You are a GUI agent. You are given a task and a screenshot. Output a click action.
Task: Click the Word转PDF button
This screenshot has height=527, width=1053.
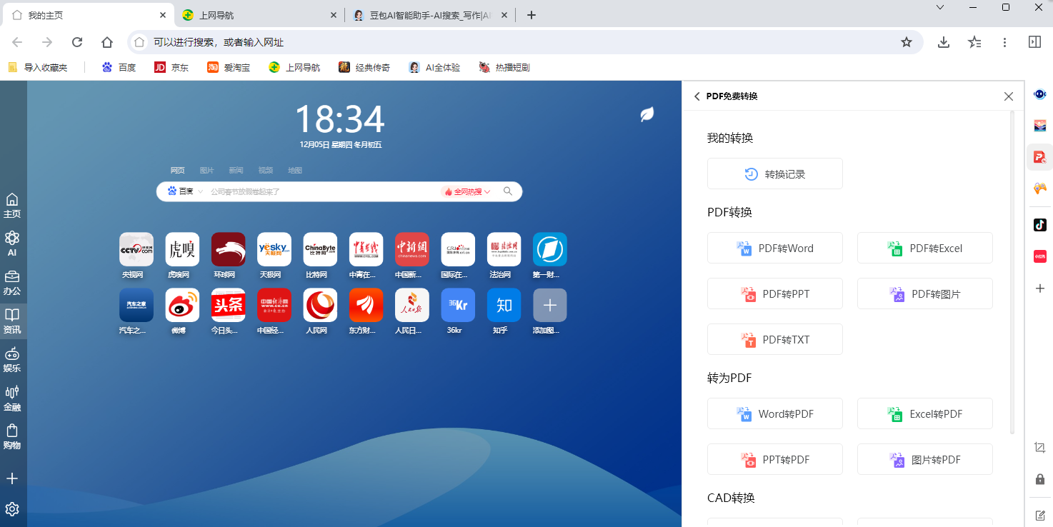775,413
